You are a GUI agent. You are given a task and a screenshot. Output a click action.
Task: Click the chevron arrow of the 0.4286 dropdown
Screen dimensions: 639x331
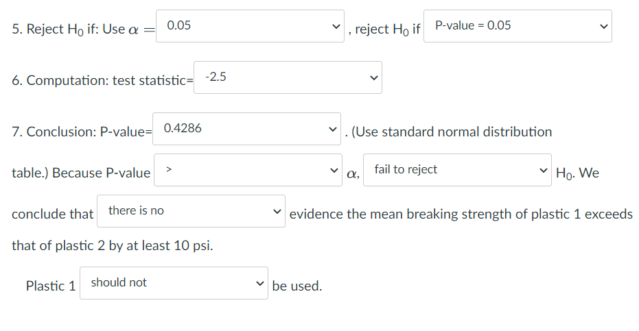coord(332,130)
